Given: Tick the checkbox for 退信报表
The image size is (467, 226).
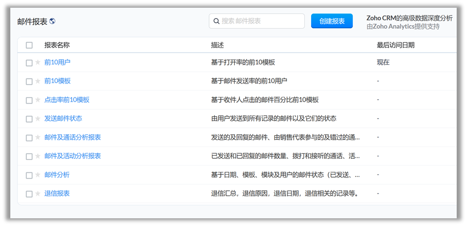Looking at the screenshot, I should click(29, 194).
